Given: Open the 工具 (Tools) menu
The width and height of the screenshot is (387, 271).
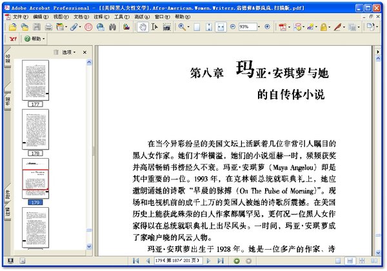Looking at the screenshot, I should 122,17.
